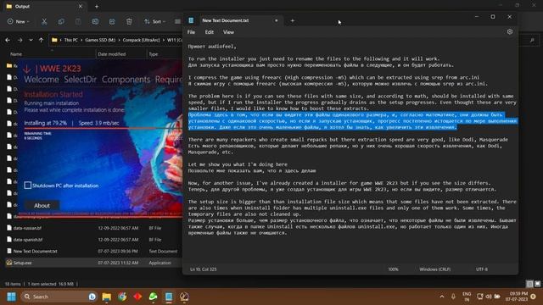Viewport: 543px width, 305px height.
Task: Click the File Explorer search magnifier icon
Action: point(532,41)
